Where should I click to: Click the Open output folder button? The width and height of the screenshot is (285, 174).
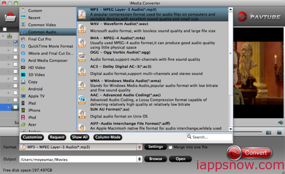(x=180, y=159)
